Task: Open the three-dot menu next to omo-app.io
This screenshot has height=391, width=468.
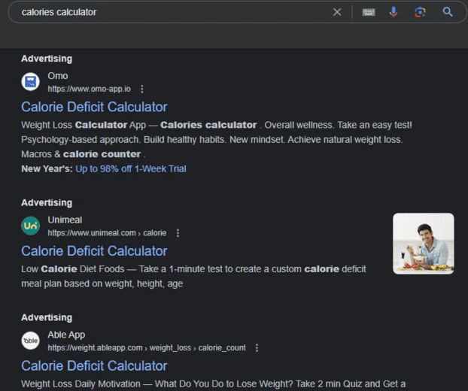Action: [x=142, y=89]
